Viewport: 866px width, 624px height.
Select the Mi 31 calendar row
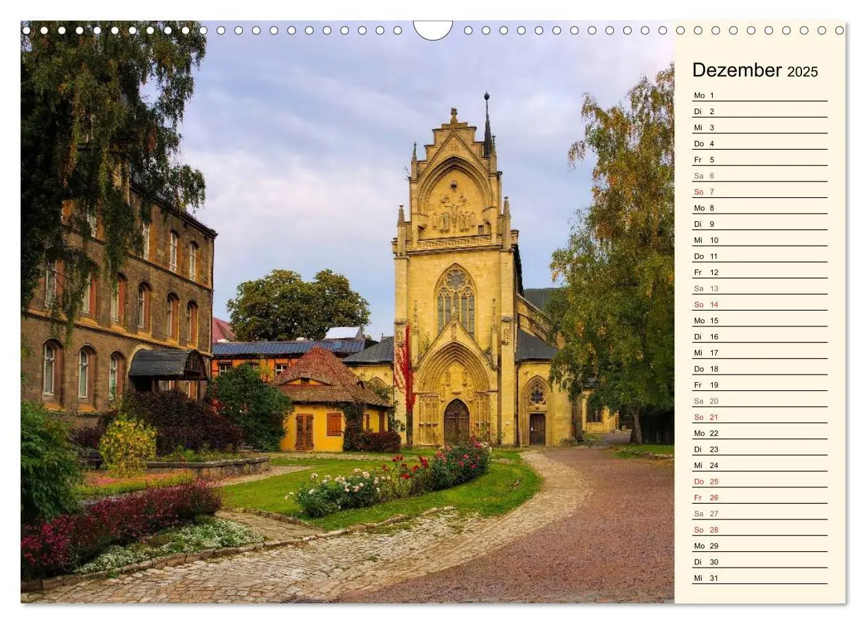pyautogui.click(x=759, y=578)
